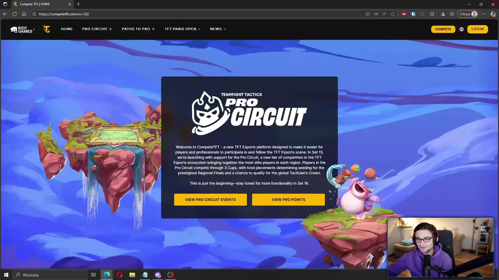The width and height of the screenshot is (499, 280).
Task: View site information padlock icon
Action: [34, 14]
